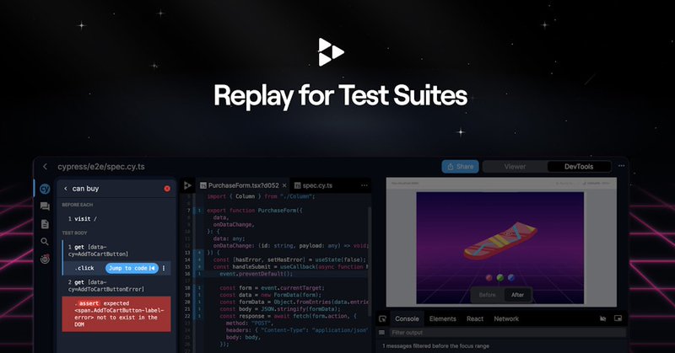
Task: Click the Jump to code button
Action: (x=132, y=268)
